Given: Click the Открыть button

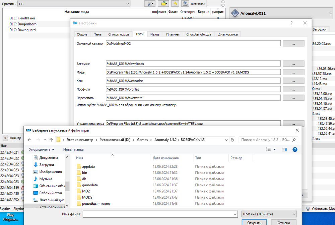Looking at the screenshot, I should coord(254,222).
